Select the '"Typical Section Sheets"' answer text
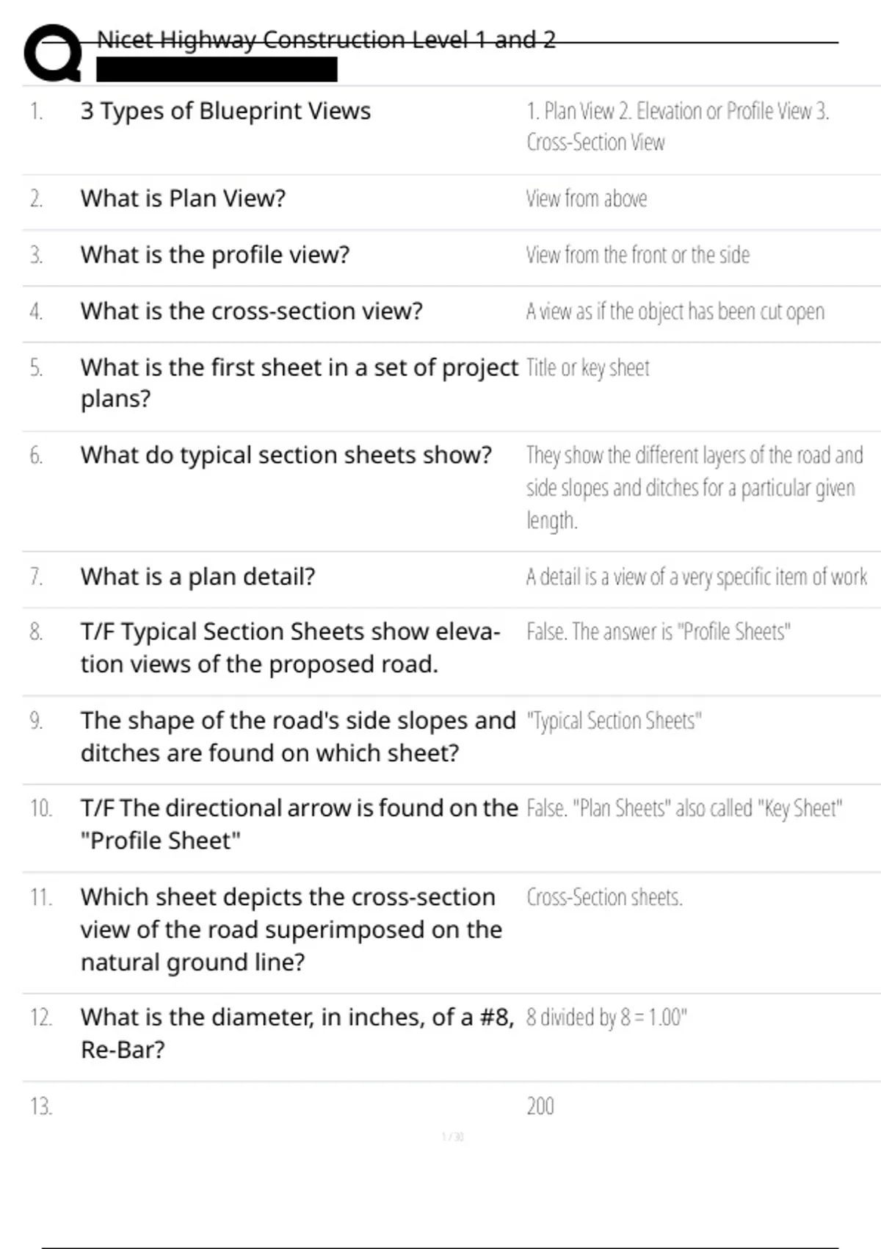This screenshot has height=1249, width=881. coord(614,721)
